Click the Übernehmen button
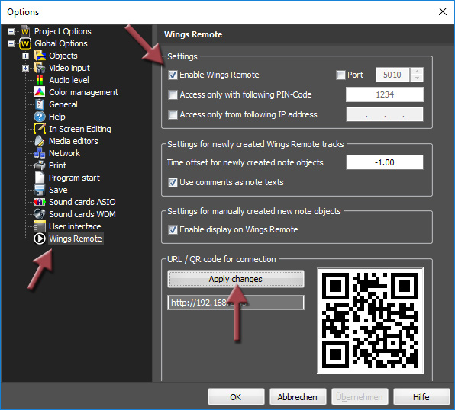The height and width of the screenshot is (410, 455). [x=360, y=397]
